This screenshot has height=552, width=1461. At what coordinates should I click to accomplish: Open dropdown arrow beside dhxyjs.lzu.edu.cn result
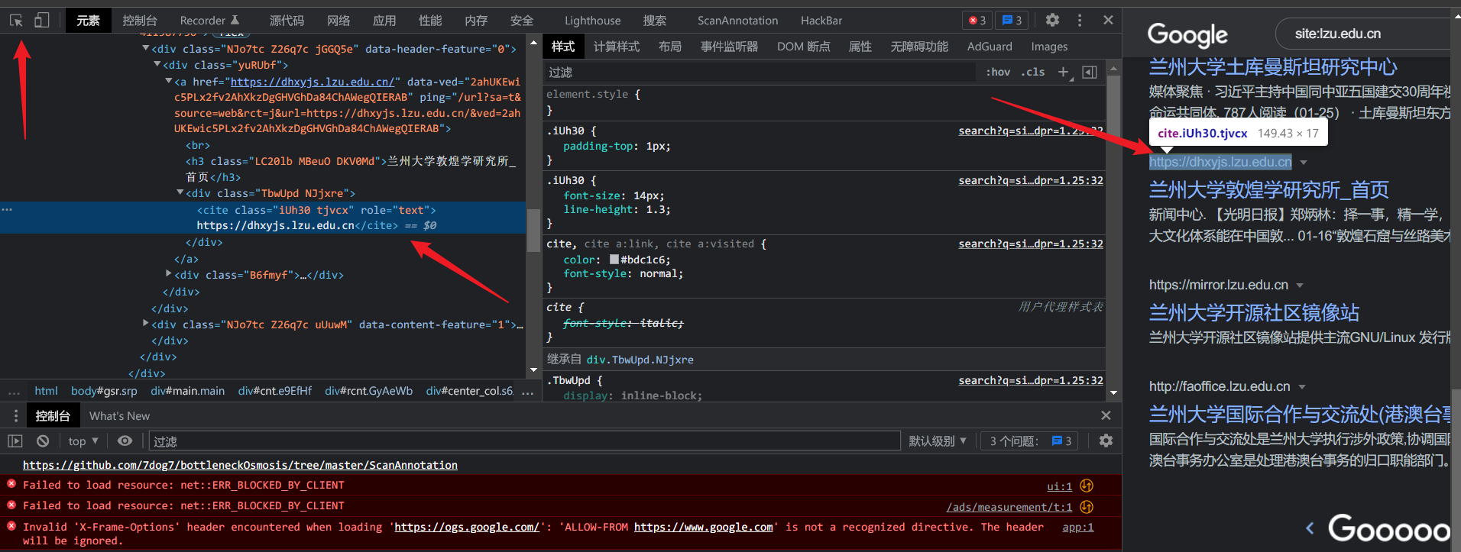(x=1304, y=163)
